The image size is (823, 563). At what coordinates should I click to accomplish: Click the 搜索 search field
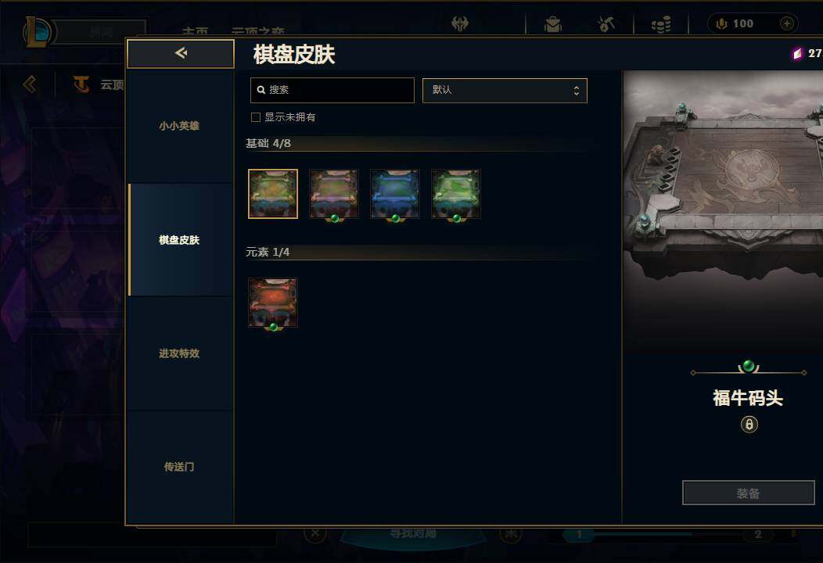(x=332, y=90)
